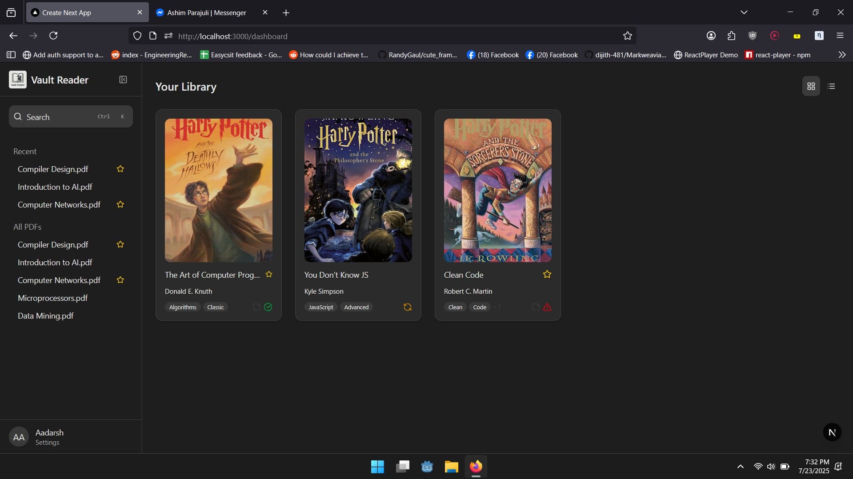Image resolution: width=853 pixels, height=479 pixels.
Task: Select the Algorithms tag
Action: click(183, 307)
